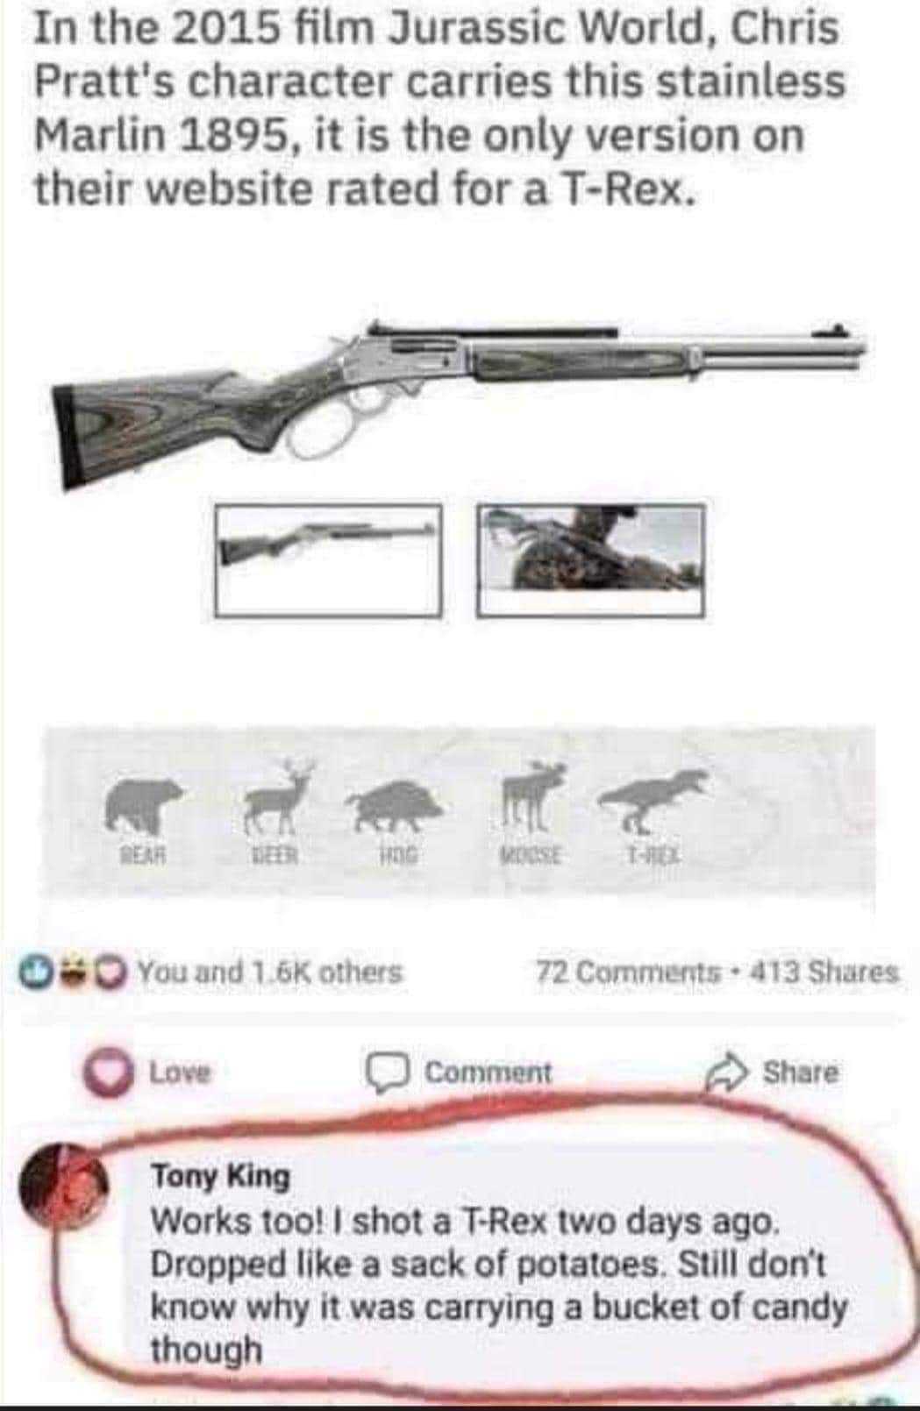This screenshot has width=920, height=1411.
Task: Select the deer silhouette icon
Action: [279, 795]
